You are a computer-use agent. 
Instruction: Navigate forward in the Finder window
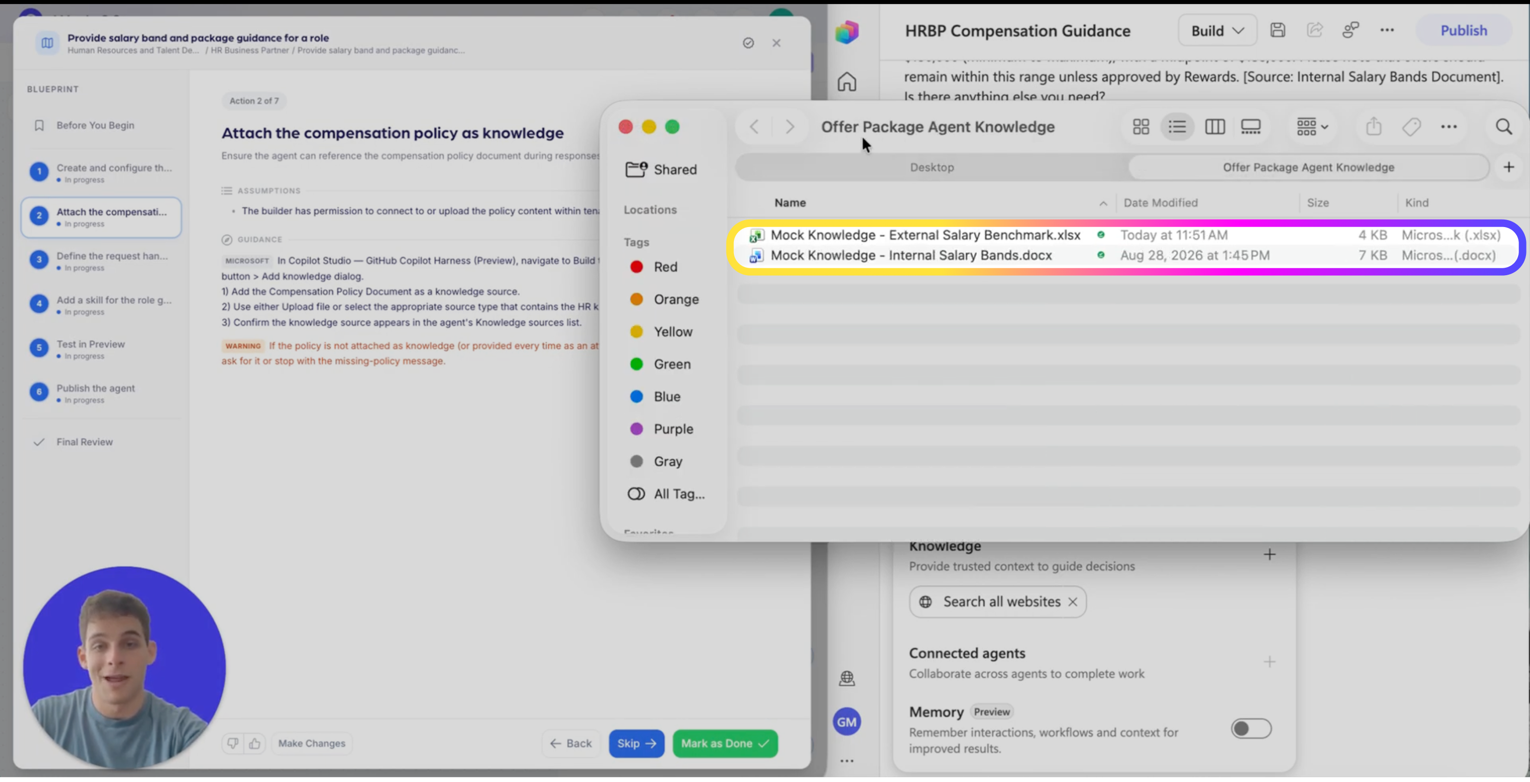point(790,126)
